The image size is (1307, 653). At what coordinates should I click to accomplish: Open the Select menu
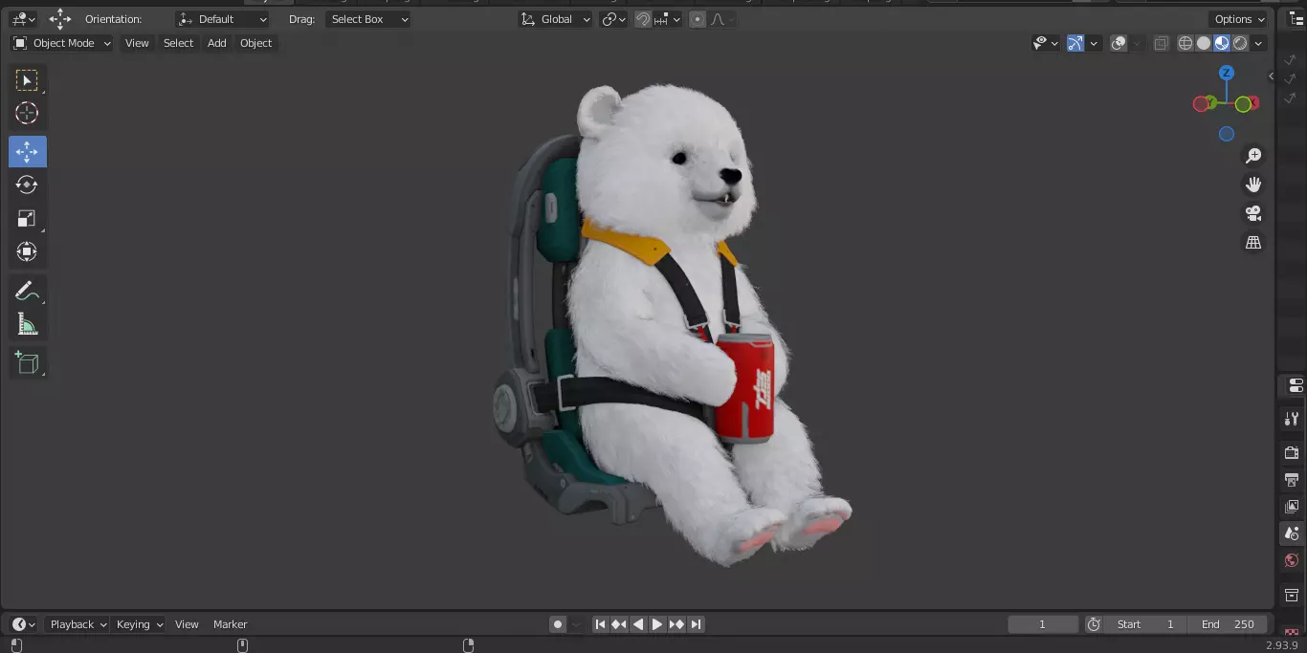178,43
